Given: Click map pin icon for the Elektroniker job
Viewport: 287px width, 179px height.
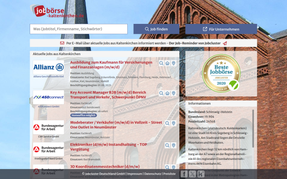Looking at the screenshot, I should tap(174, 146).
